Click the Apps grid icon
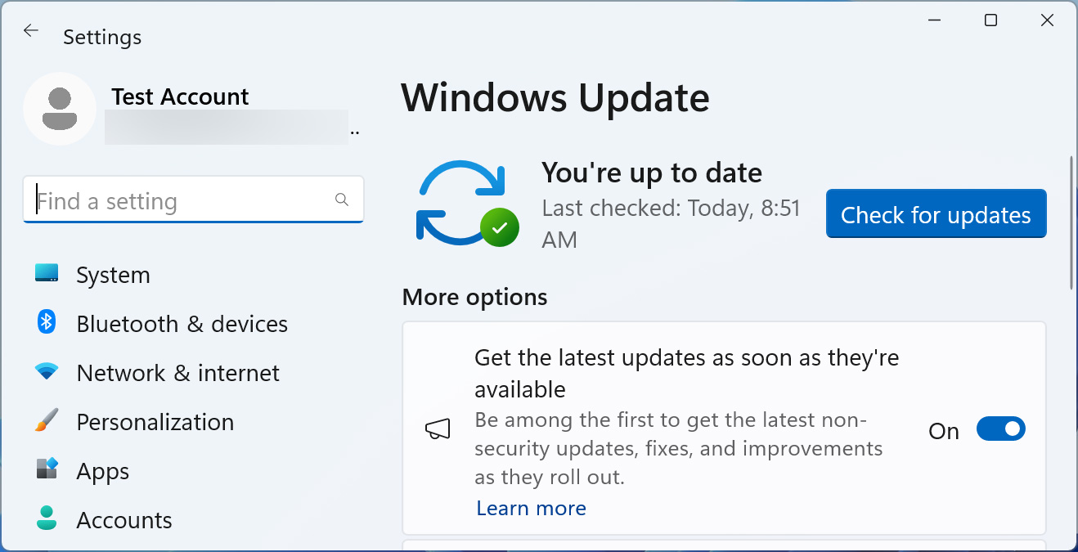Viewport: 1078px width, 552px height. pos(47,469)
